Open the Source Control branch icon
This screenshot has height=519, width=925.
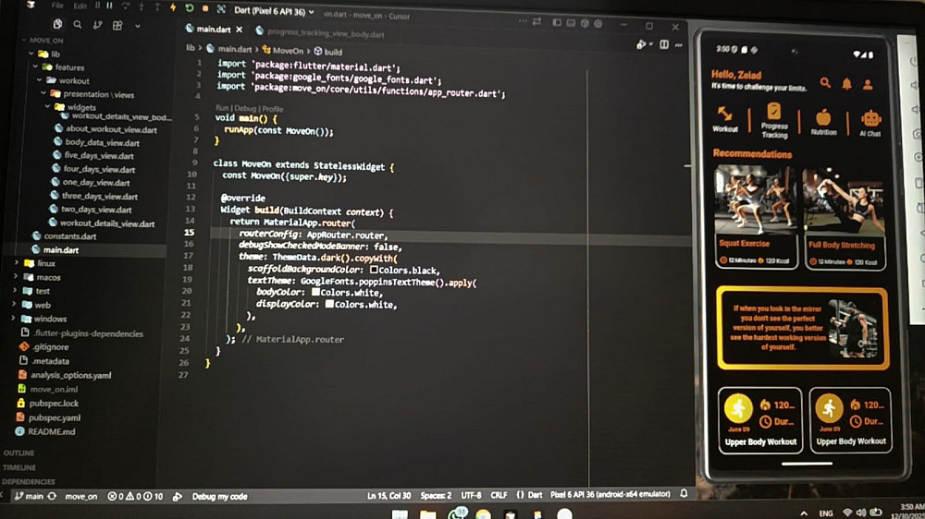(x=97, y=25)
